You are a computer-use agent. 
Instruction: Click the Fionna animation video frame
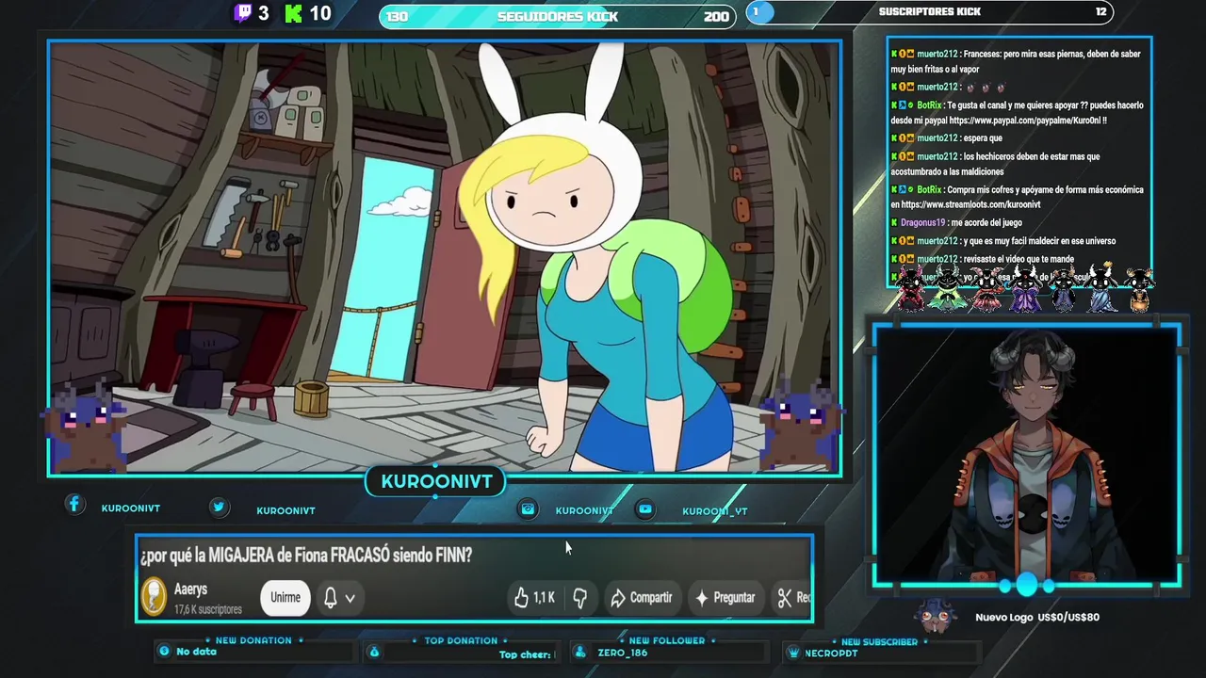[x=445, y=257]
